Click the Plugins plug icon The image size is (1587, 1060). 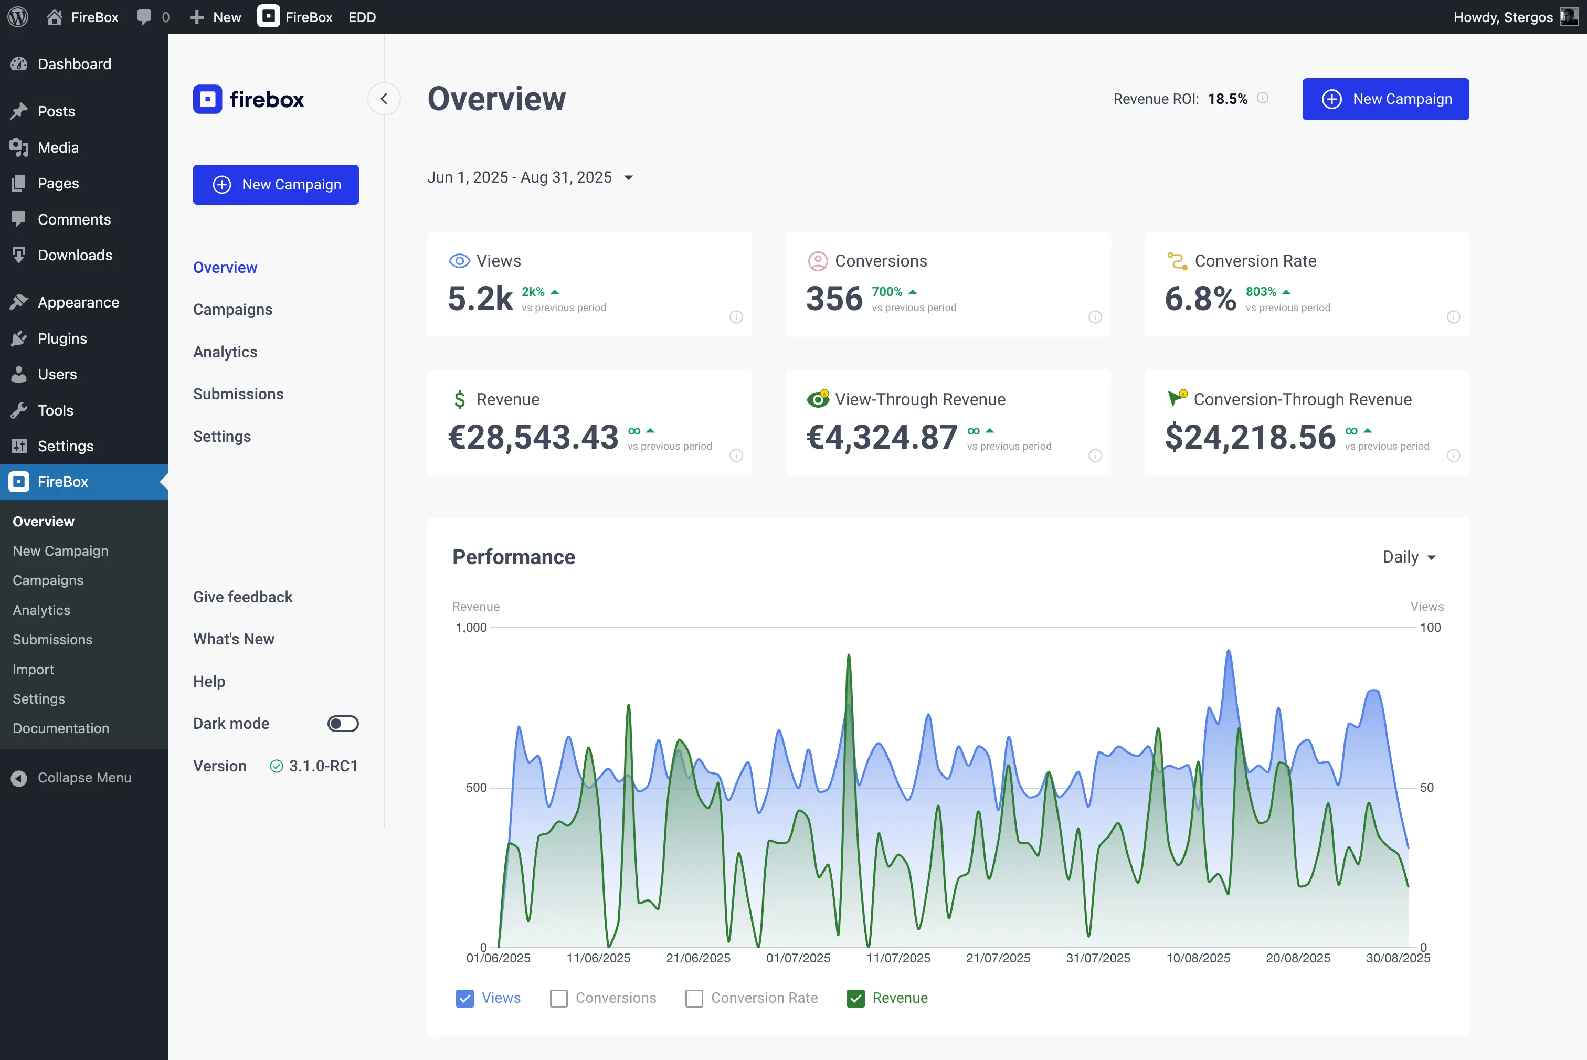pos(19,338)
